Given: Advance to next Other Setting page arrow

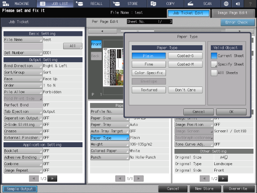Looking at the screenshot, I should [x=223, y=179].
